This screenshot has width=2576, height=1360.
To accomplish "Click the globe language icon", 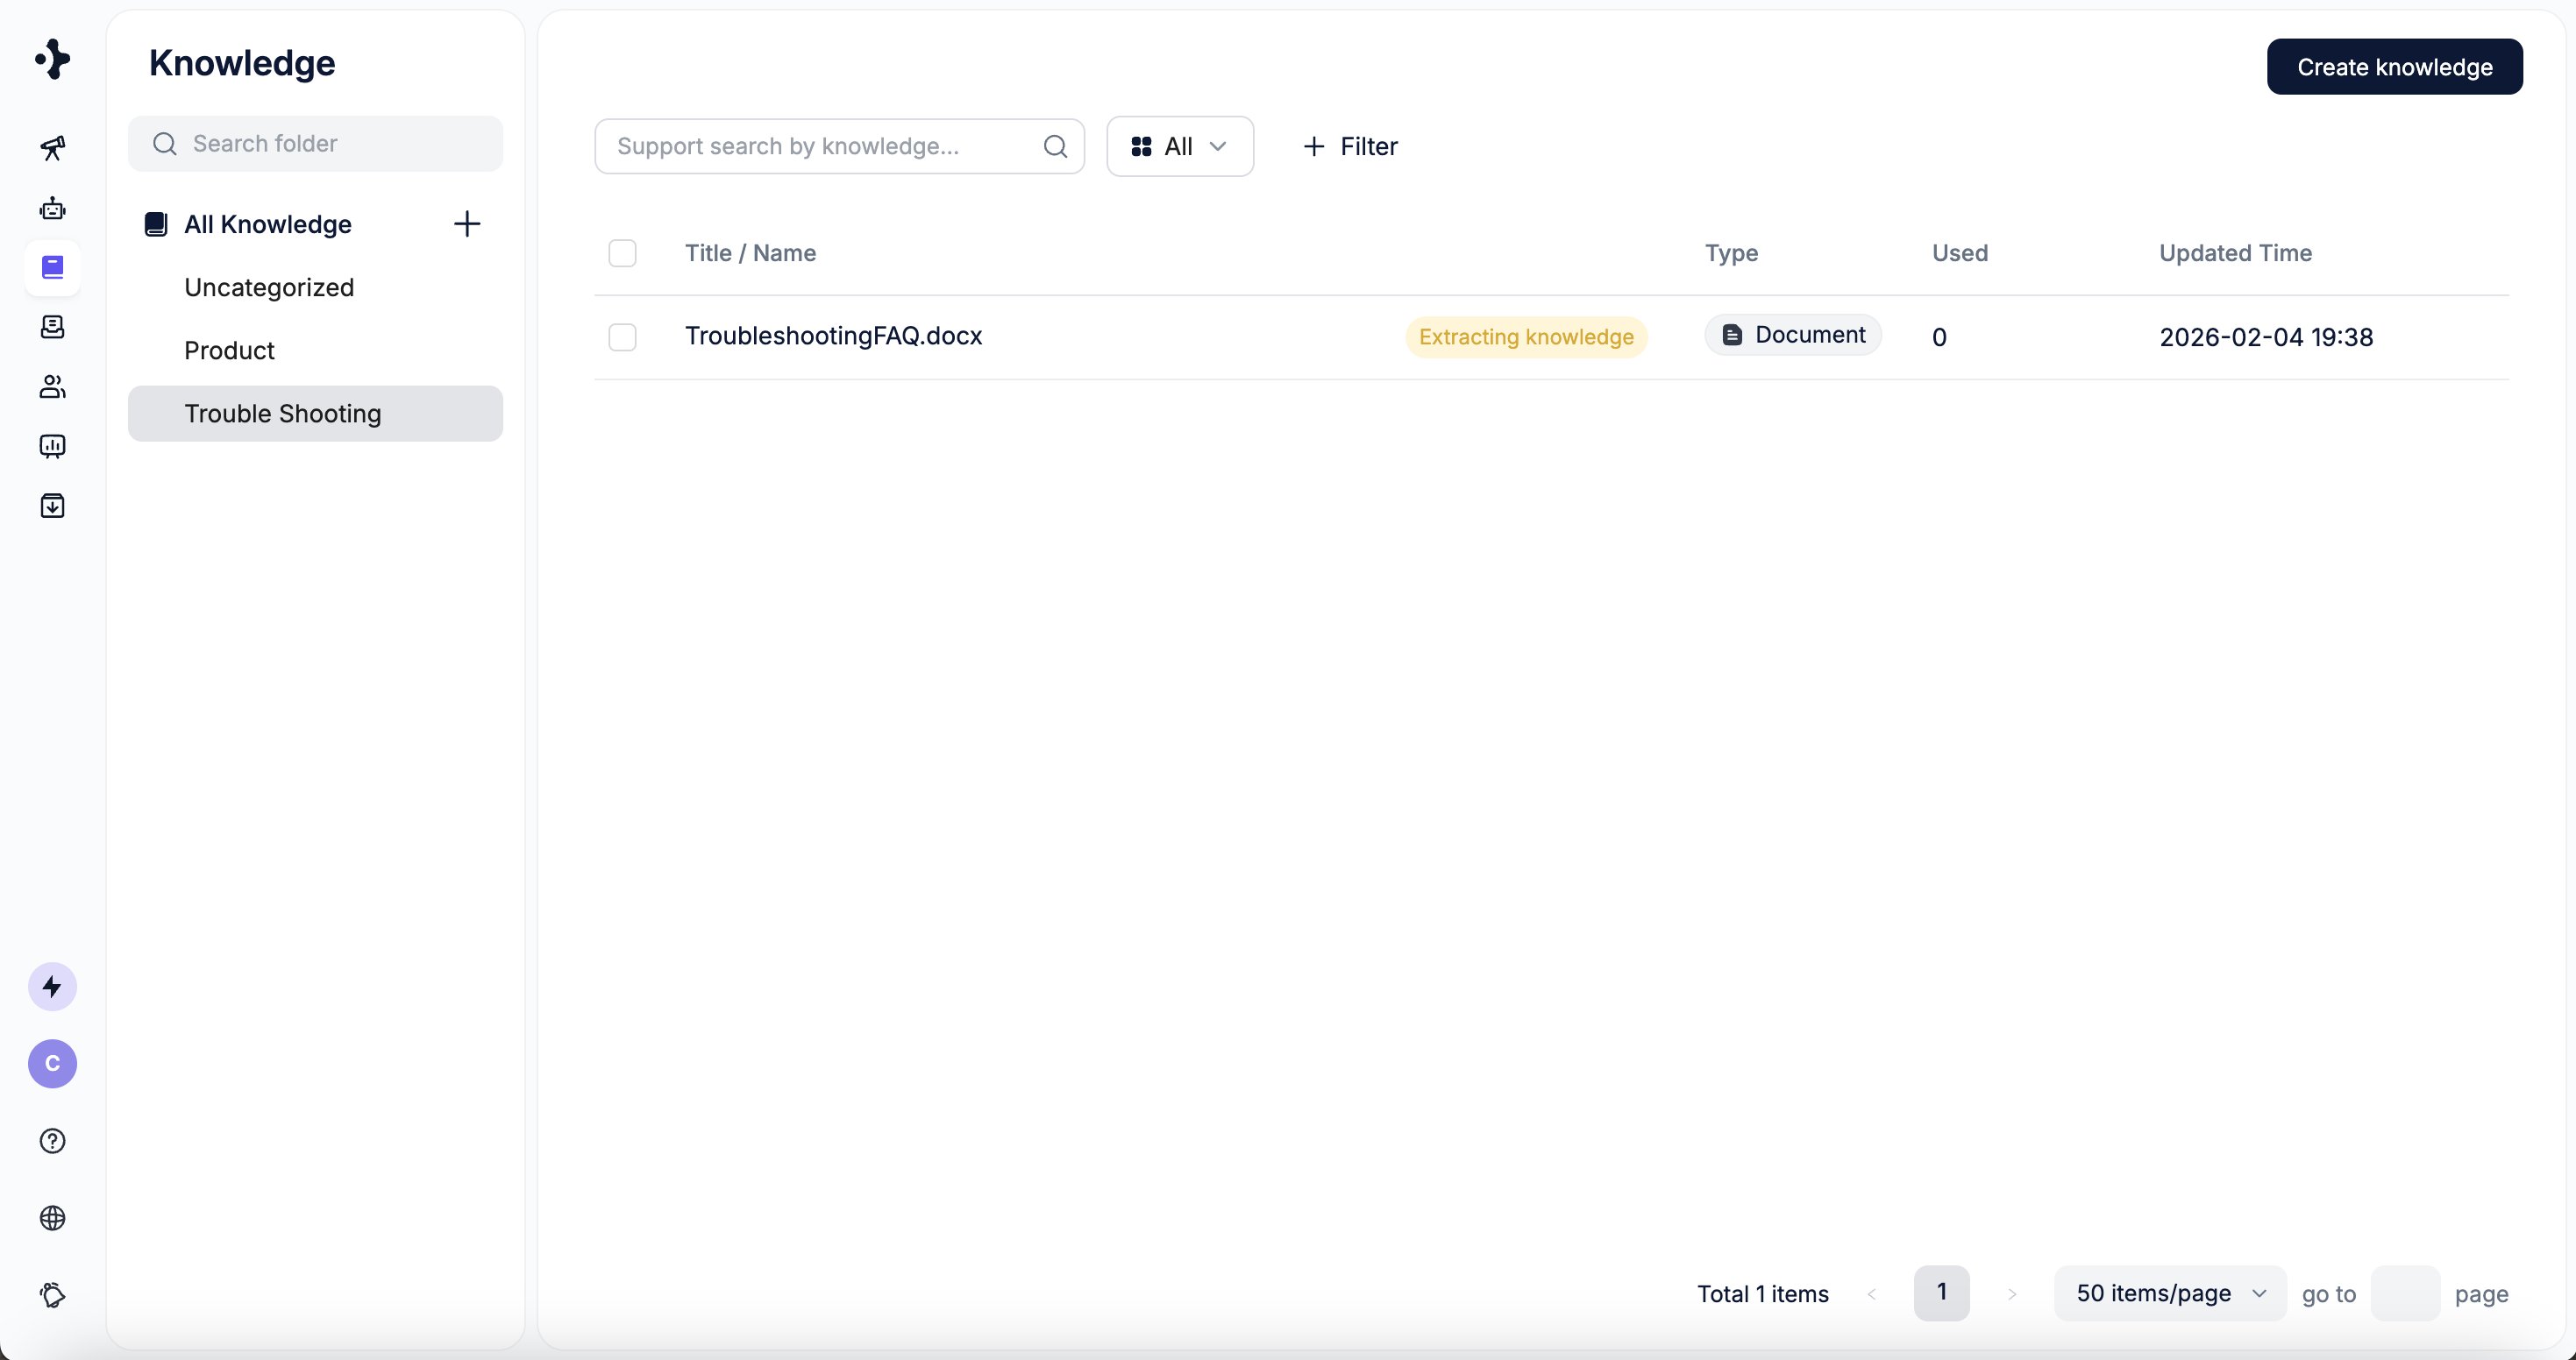I will point(52,1218).
